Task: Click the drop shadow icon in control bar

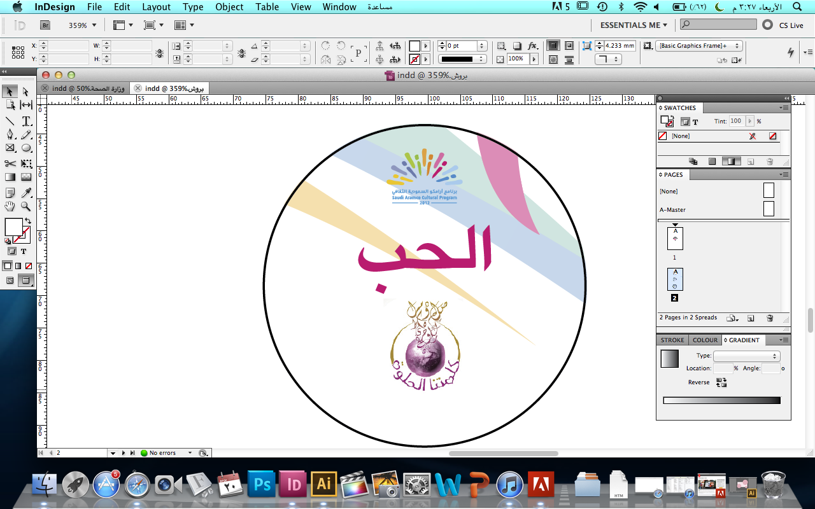Action: pyautogui.click(x=517, y=46)
